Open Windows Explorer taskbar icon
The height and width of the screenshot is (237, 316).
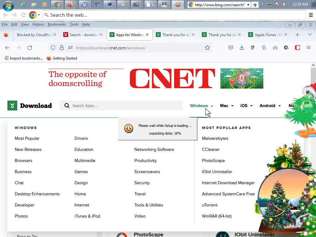[x=34, y=5]
